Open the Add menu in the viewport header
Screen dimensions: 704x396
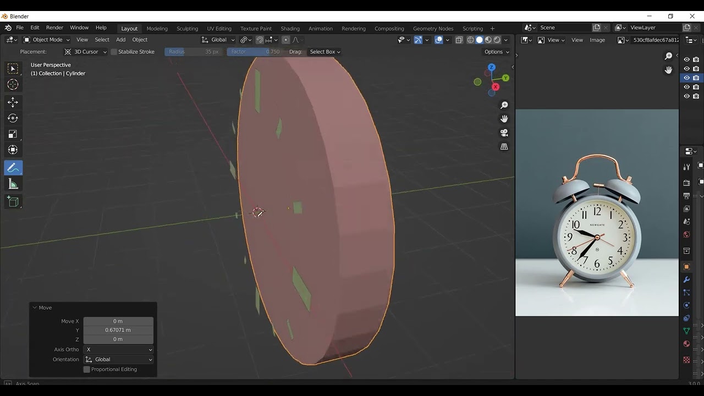pos(120,40)
